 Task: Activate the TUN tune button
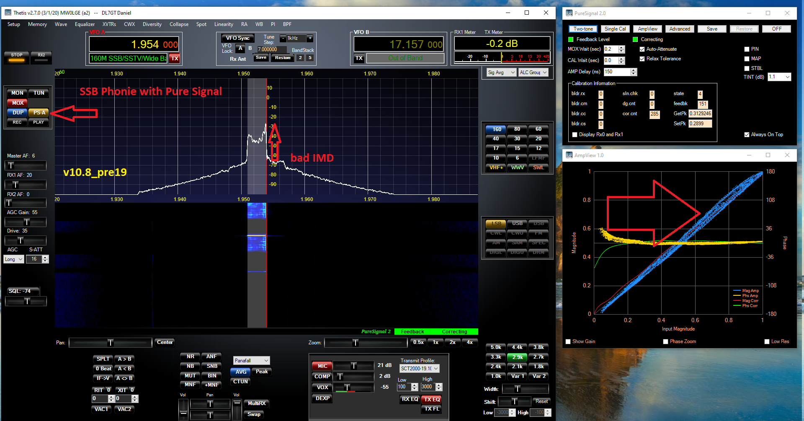39,93
